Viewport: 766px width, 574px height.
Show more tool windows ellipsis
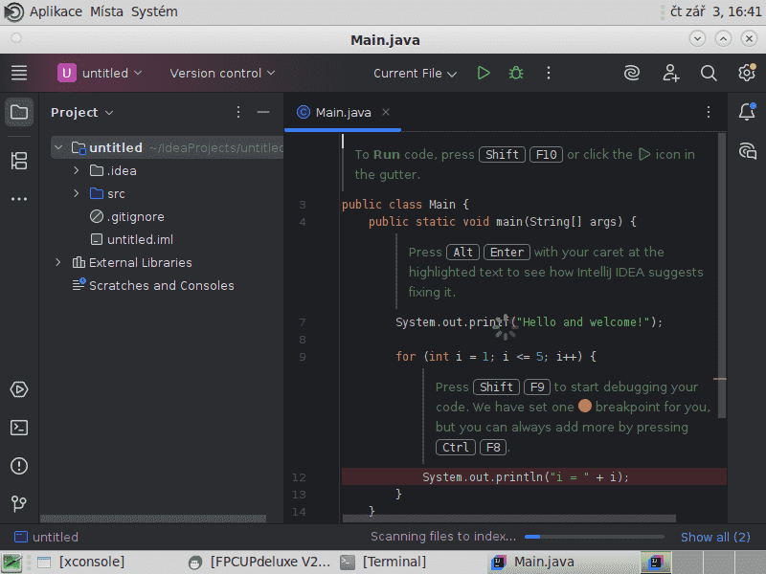19,199
